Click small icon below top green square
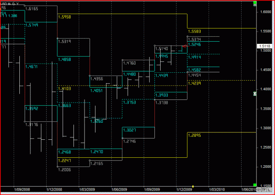 255,5
